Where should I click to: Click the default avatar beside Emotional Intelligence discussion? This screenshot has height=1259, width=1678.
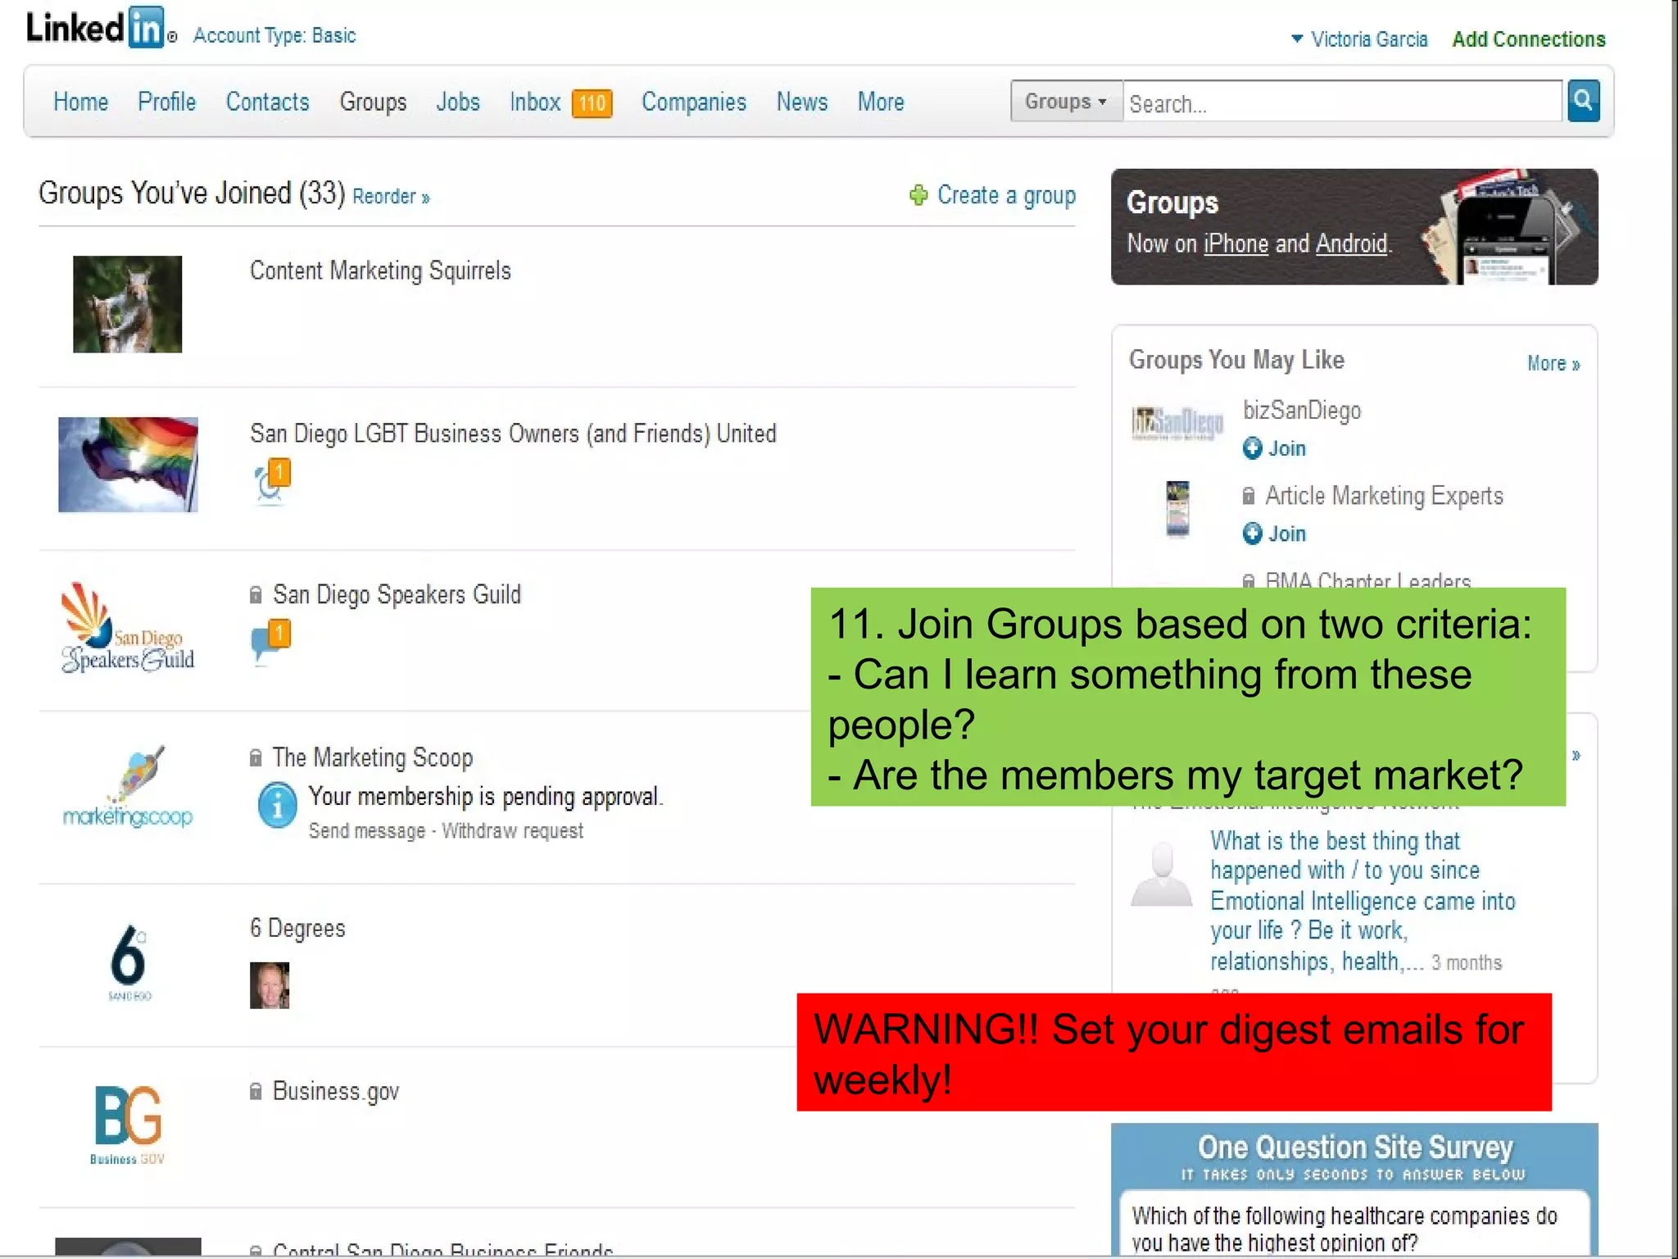(1162, 874)
